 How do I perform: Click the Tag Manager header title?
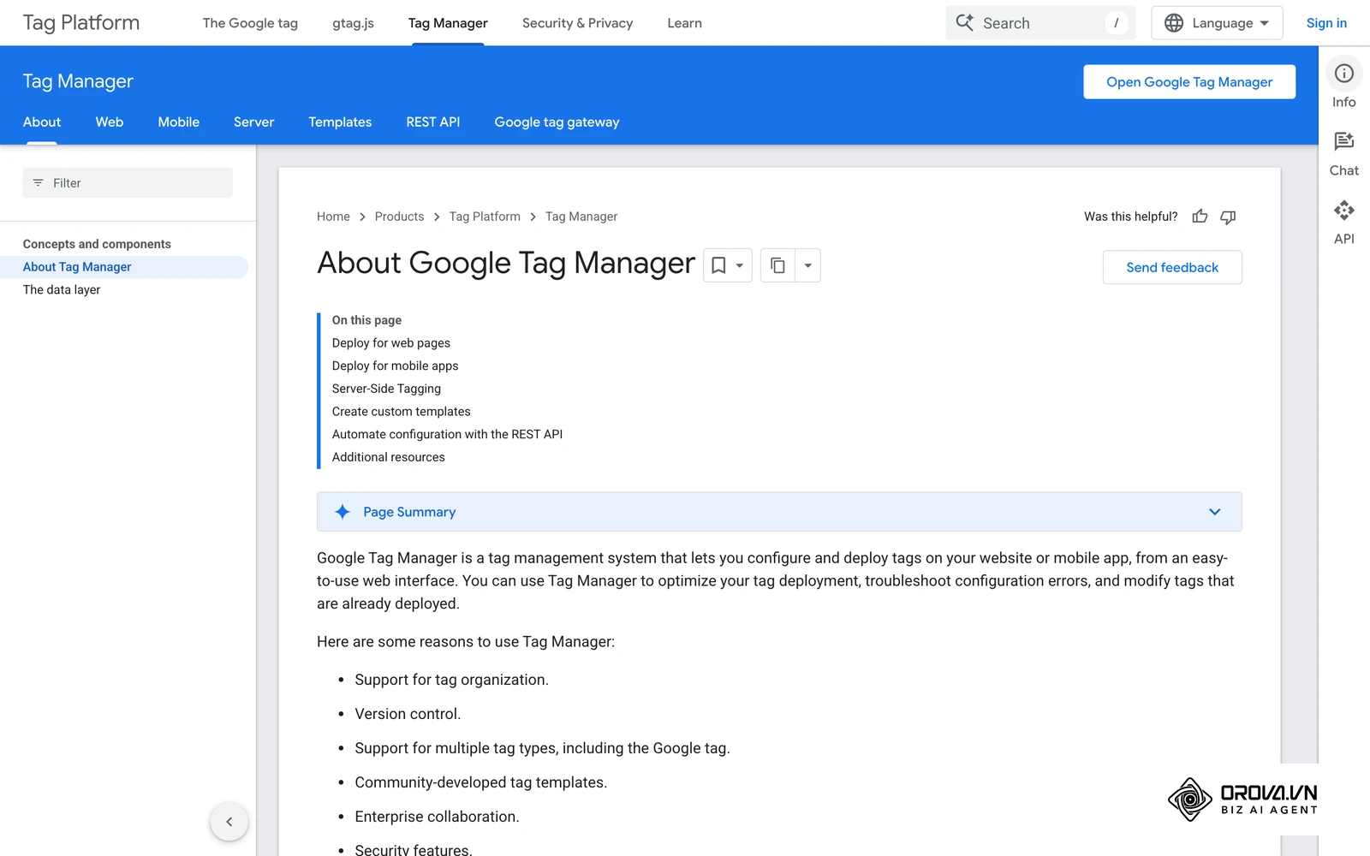pos(78,81)
